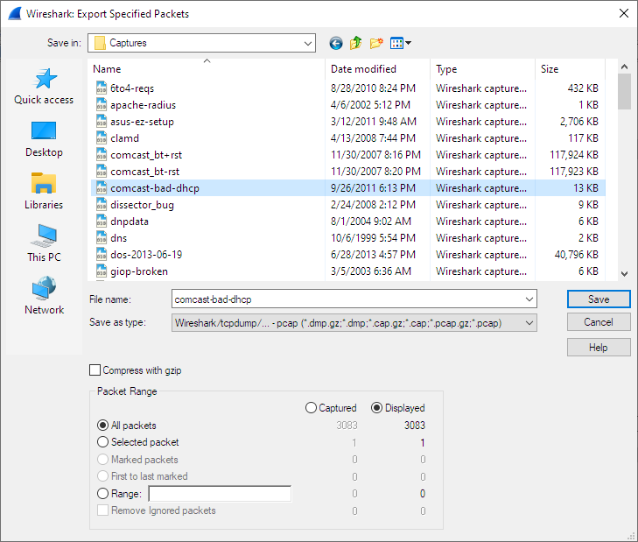Select the Captured radio button

311,408
